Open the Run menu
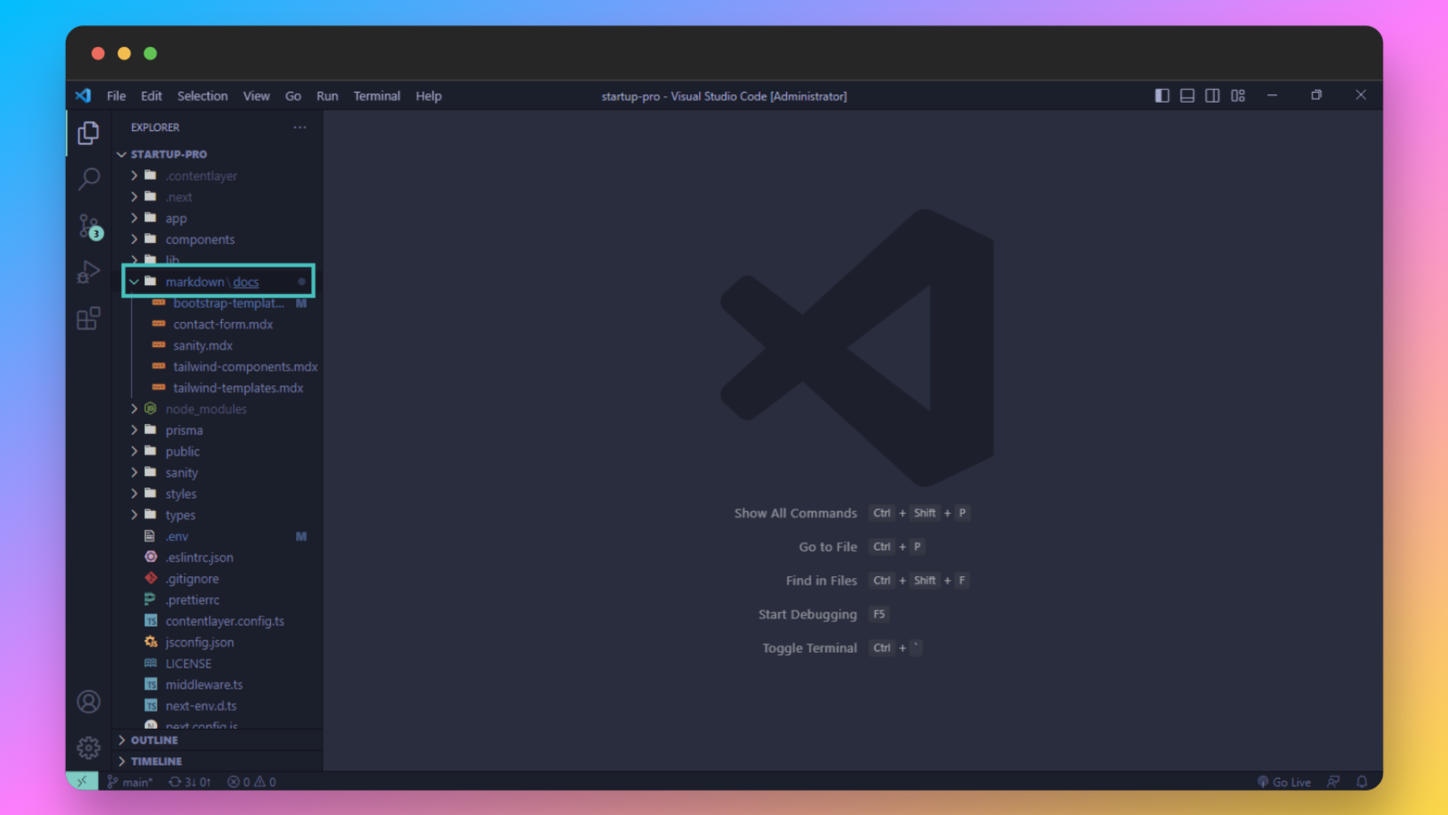This screenshot has height=815, width=1448. point(327,96)
